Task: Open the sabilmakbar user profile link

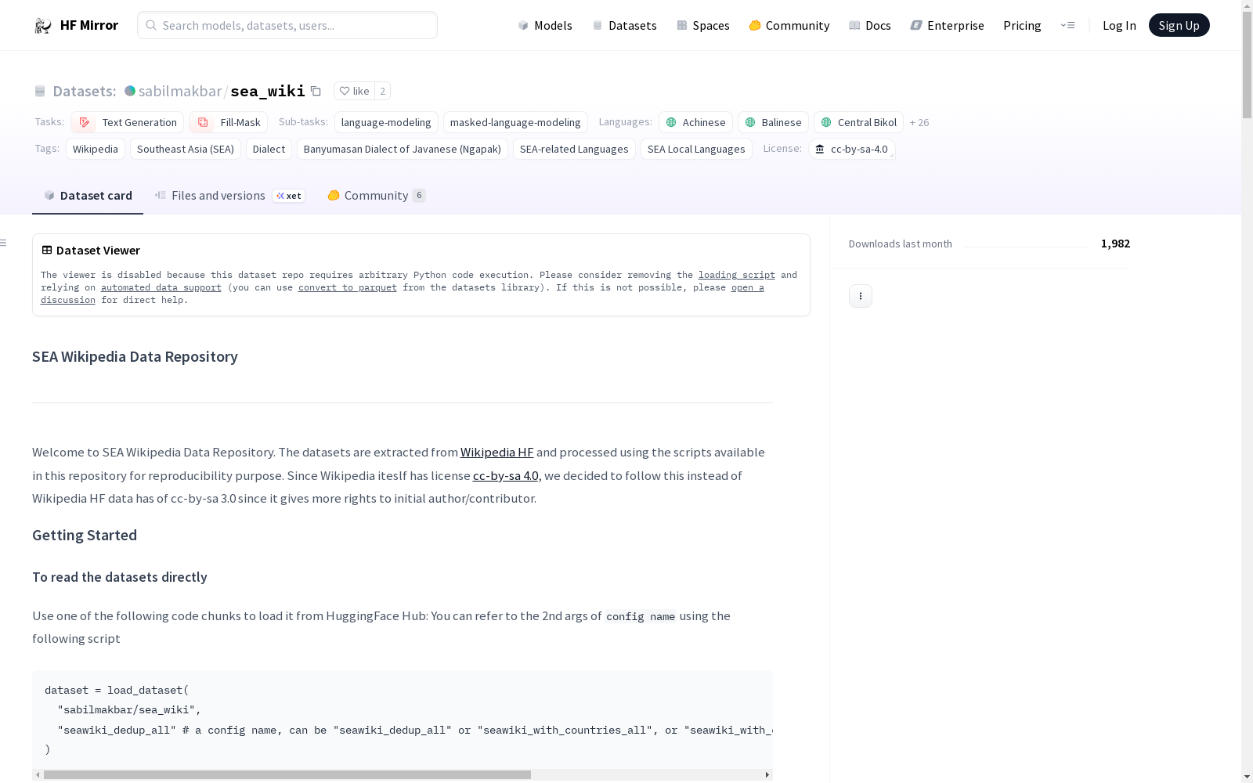Action: click(180, 91)
